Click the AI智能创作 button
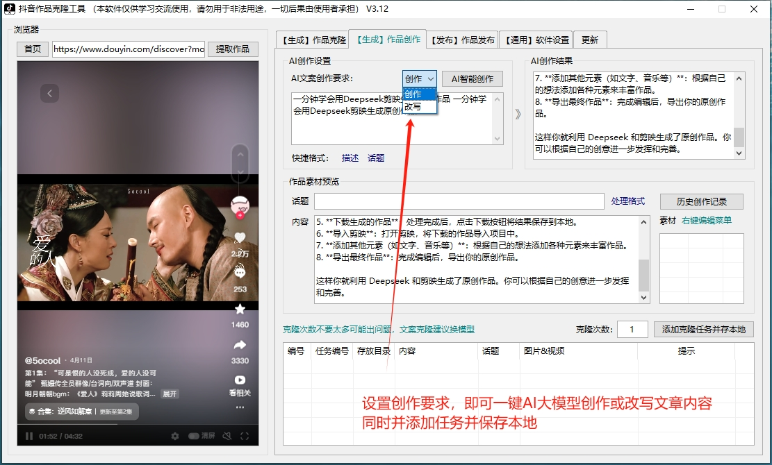Screen dimensions: 772x465 (472, 79)
